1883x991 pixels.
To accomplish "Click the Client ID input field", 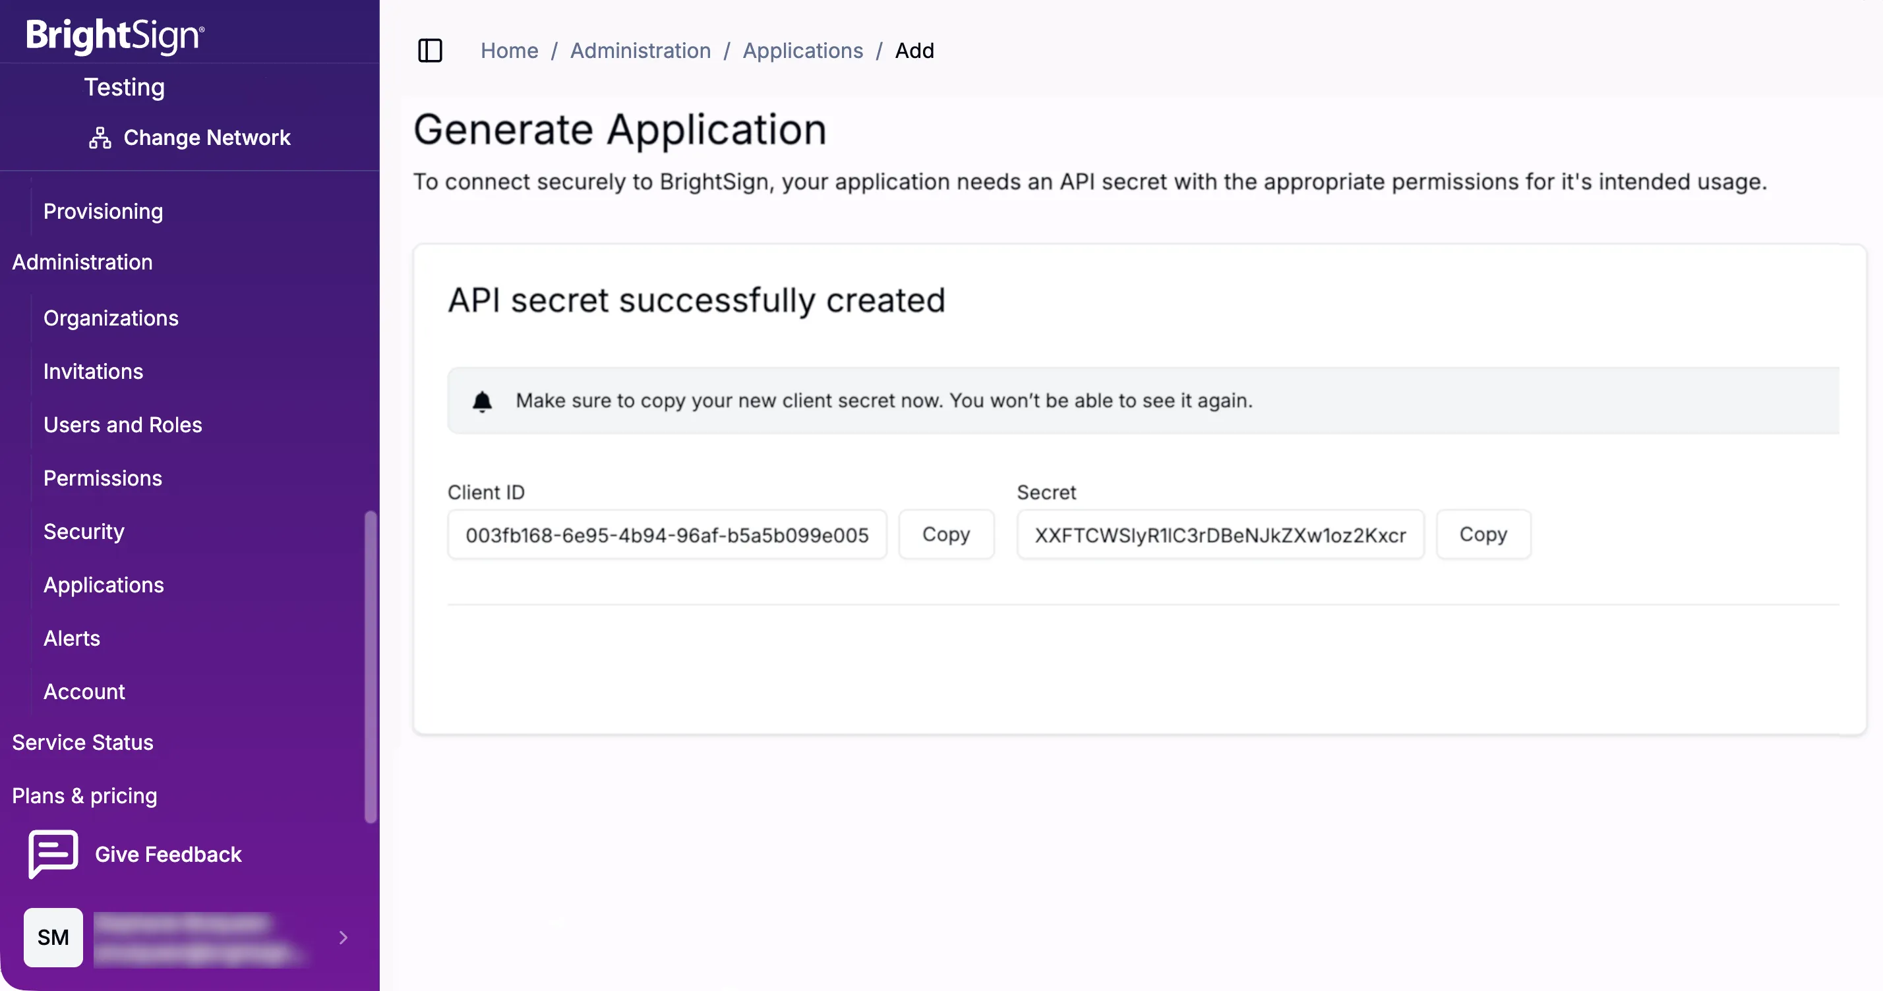I will [667, 534].
